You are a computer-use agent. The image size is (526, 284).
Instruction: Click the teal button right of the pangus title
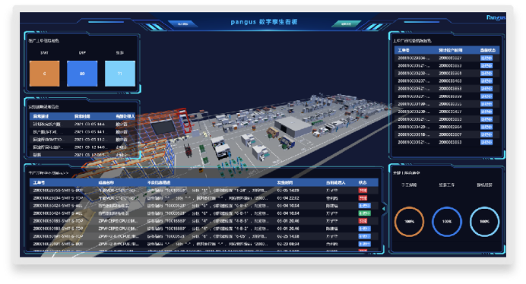[x=346, y=24]
